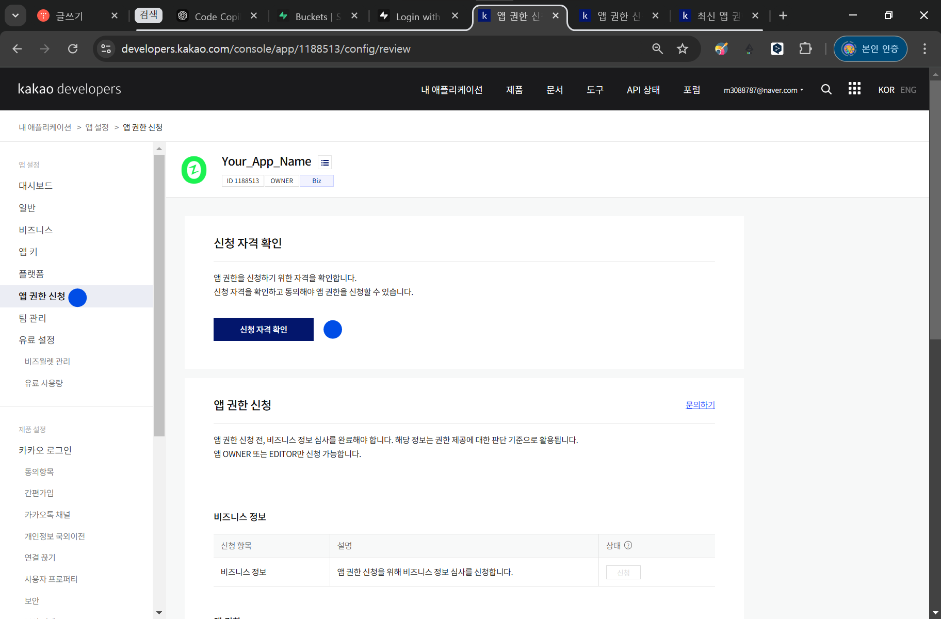
Task: Click the sidebar scroll-down arrow
Action: tap(159, 613)
